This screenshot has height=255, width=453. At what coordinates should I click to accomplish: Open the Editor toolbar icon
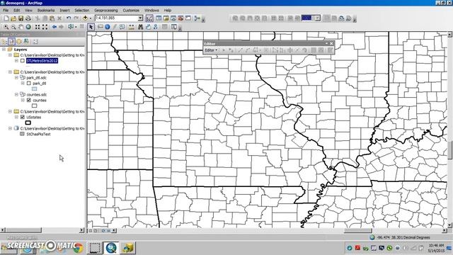149,18
